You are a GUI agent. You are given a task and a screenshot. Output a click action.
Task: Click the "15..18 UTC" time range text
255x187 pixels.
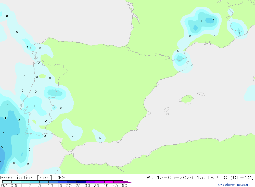212,177
